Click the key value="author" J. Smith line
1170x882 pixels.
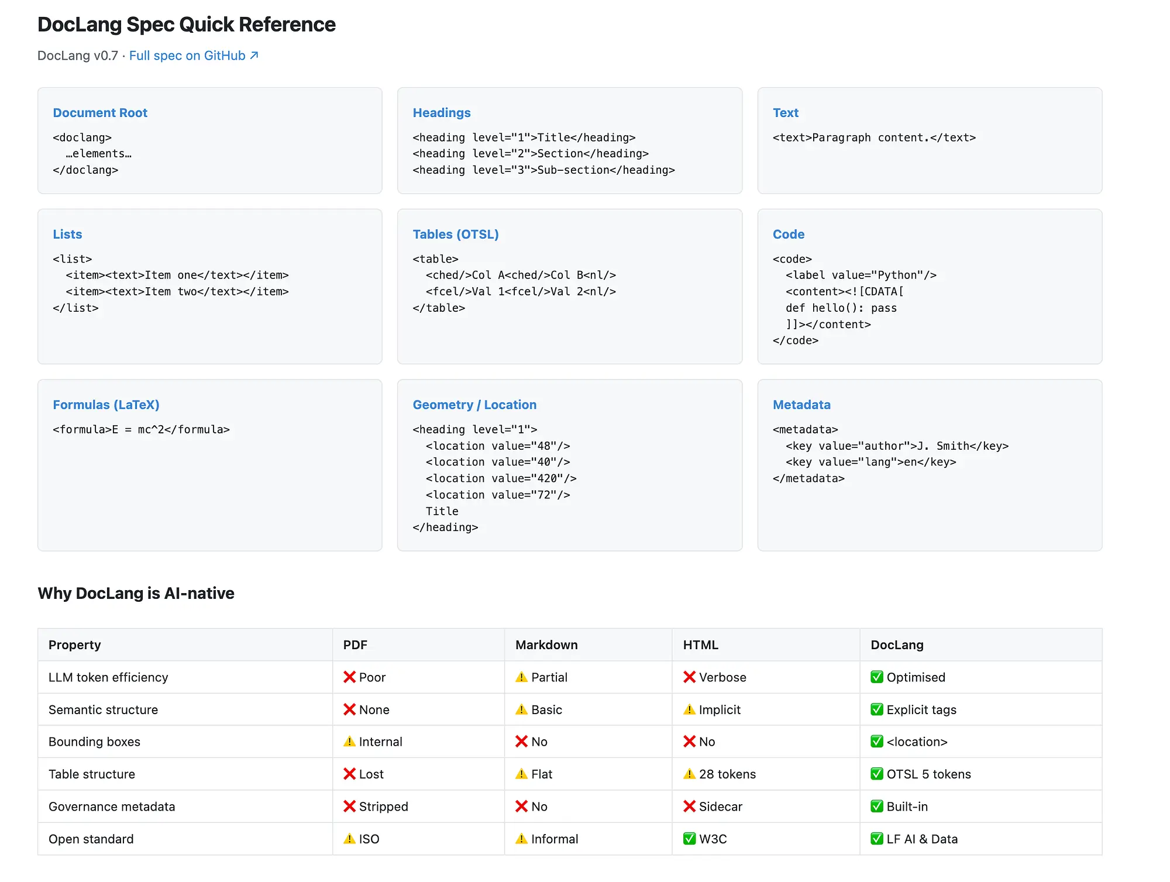[897, 446]
